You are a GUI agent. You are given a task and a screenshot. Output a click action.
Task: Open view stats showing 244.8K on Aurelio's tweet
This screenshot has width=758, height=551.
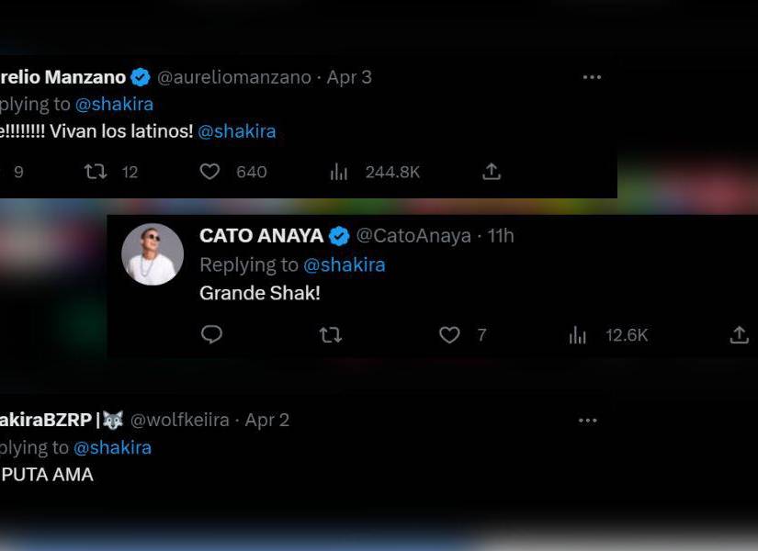click(x=339, y=172)
